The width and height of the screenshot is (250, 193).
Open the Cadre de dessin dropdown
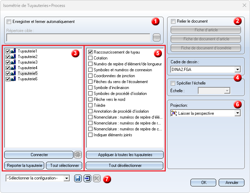click(x=237, y=70)
